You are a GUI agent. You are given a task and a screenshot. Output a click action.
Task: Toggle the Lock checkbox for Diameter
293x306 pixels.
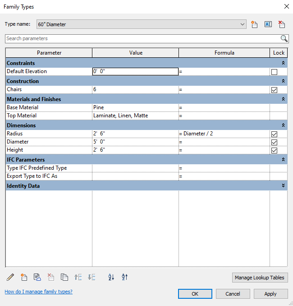point(274,142)
